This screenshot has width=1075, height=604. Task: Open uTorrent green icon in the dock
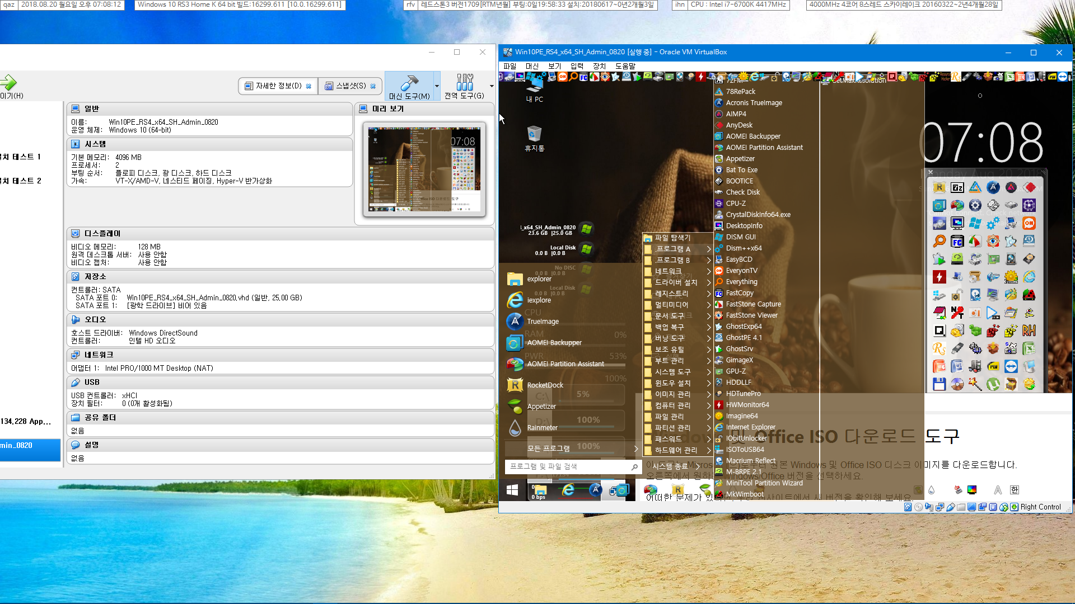click(993, 385)
